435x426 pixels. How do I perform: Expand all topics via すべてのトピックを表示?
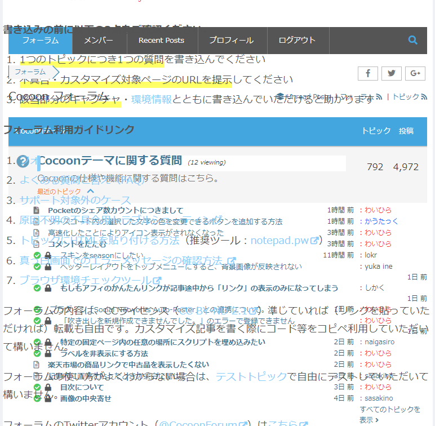390,415
